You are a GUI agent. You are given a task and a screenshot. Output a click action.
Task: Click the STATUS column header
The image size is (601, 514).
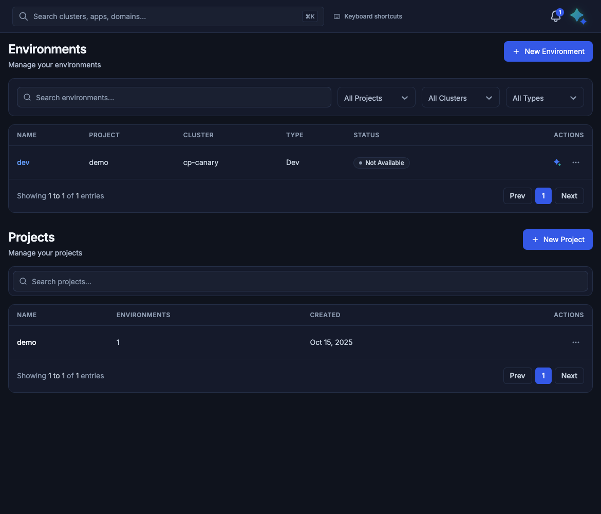point(366,135)
